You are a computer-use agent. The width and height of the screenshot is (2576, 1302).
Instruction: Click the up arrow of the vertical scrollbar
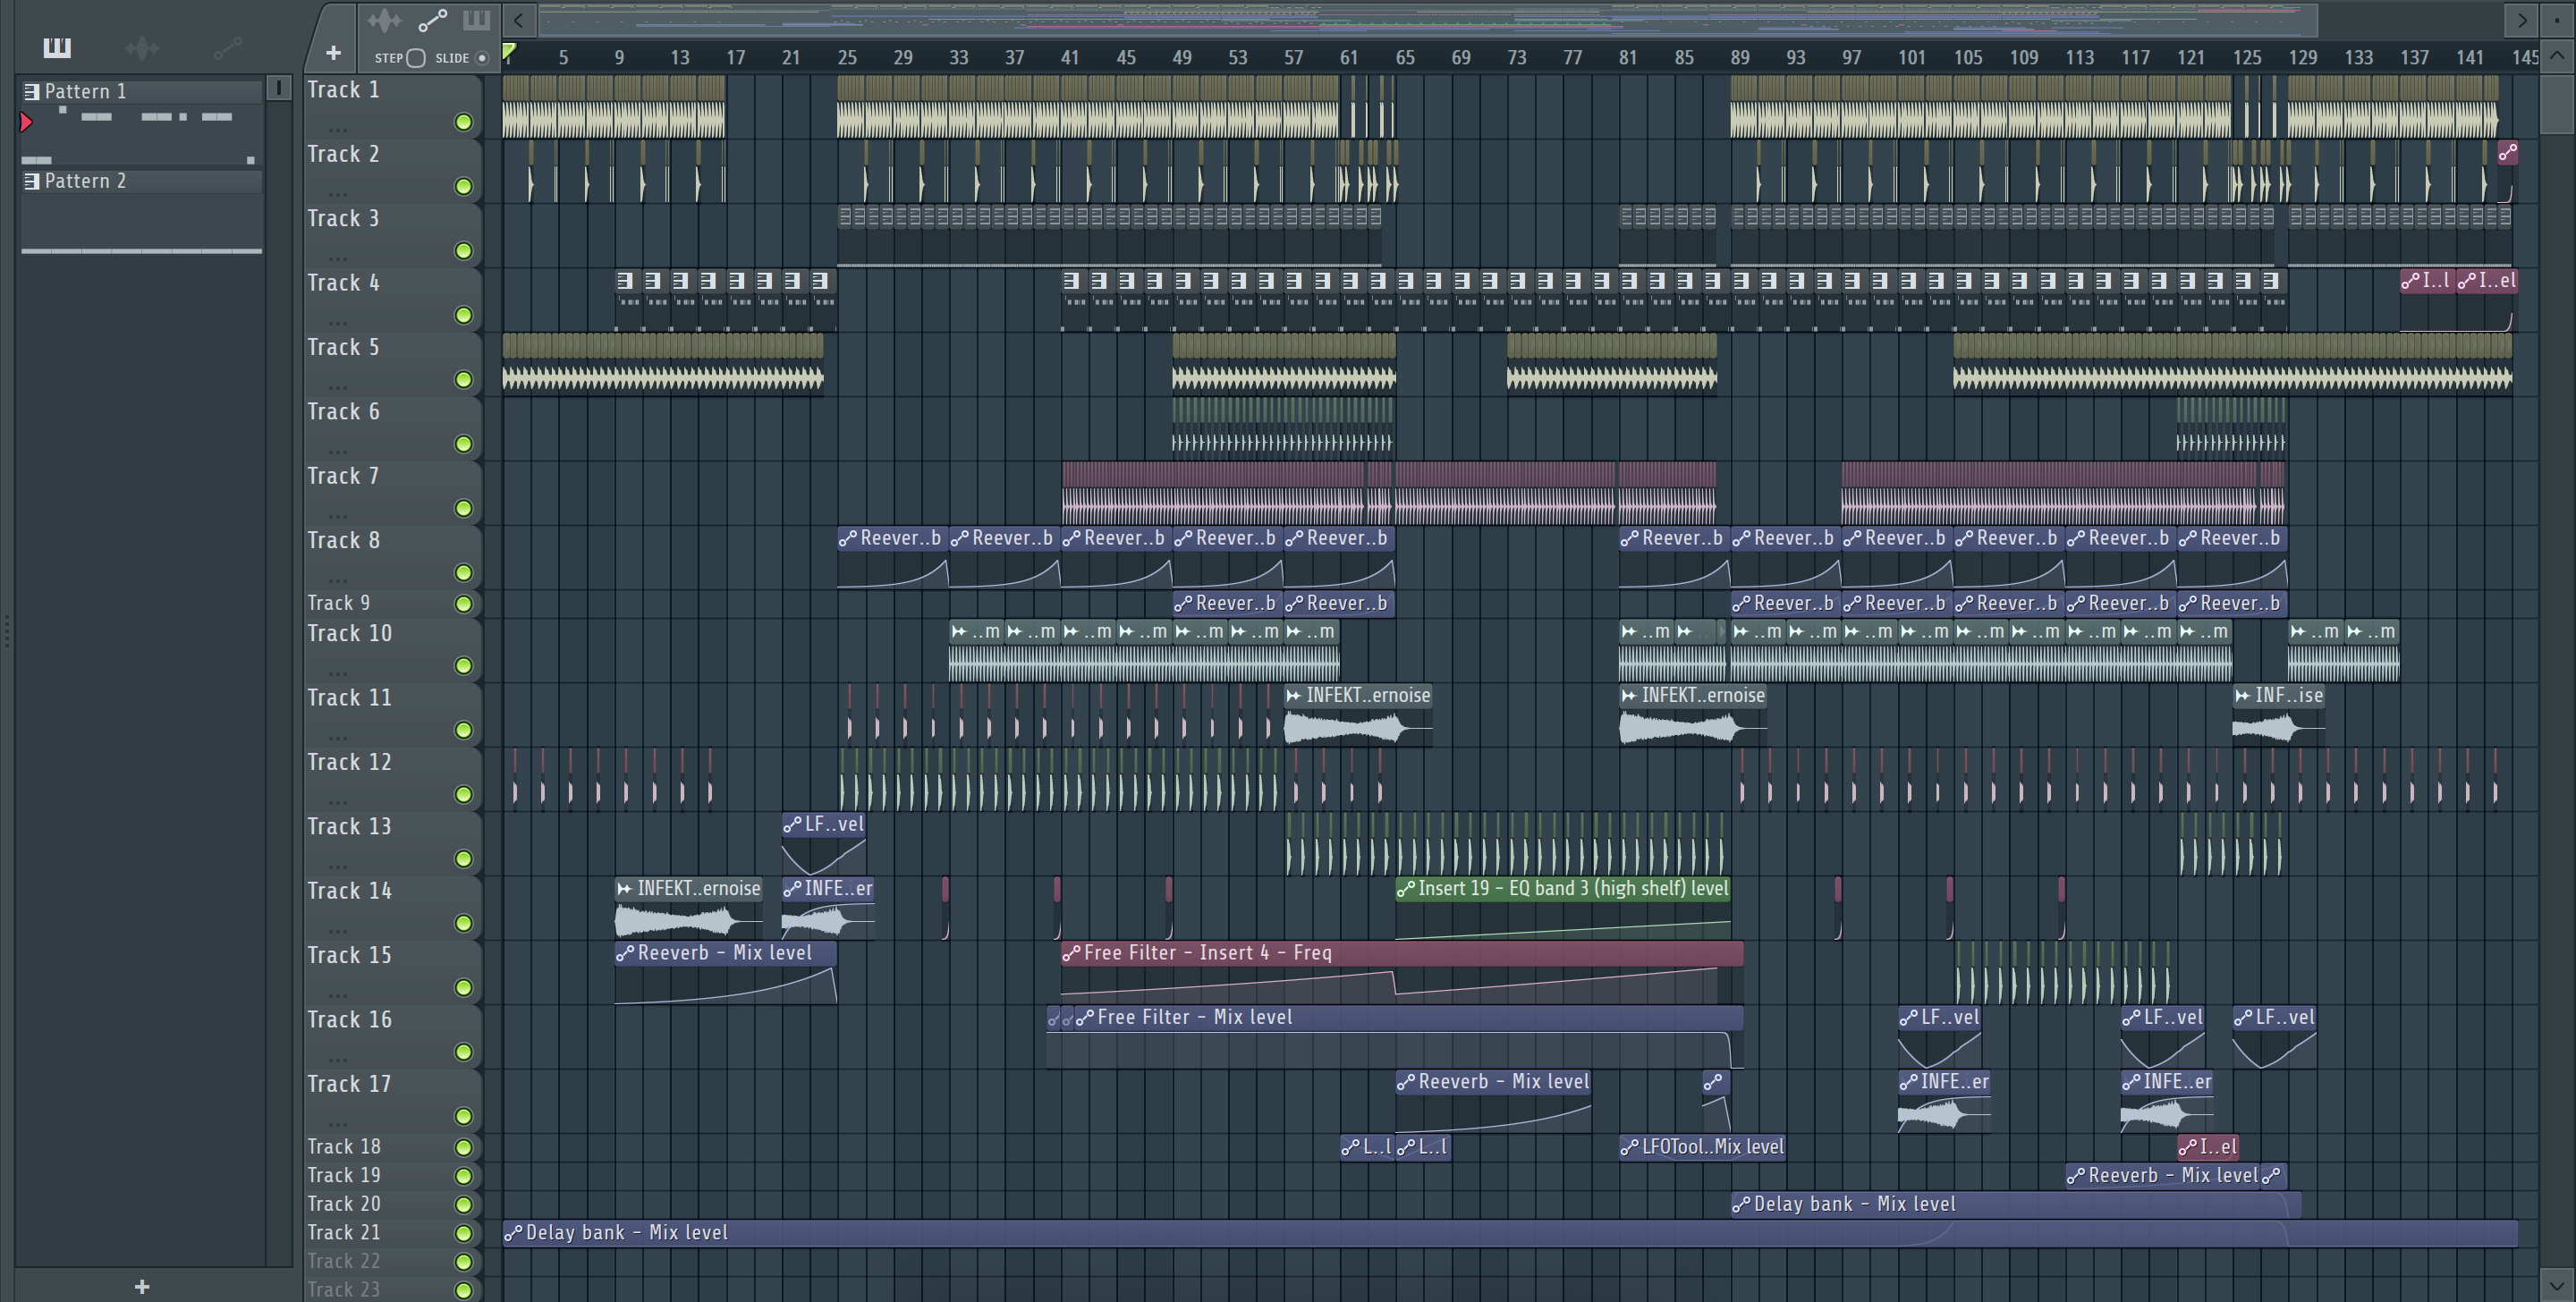coord(2557,55)
